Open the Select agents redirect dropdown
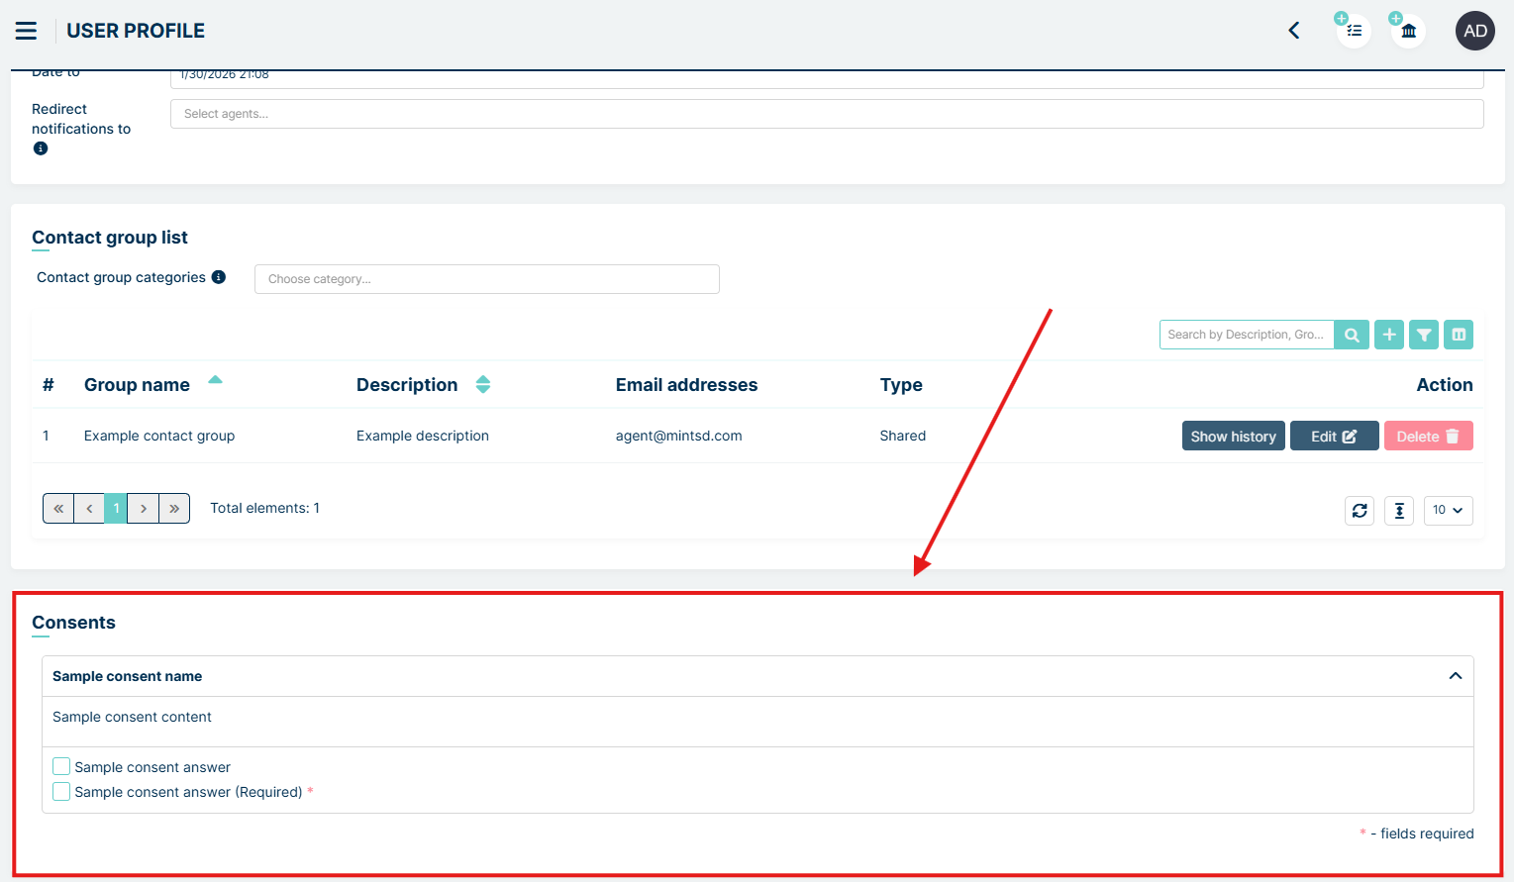 click(826, 114)
